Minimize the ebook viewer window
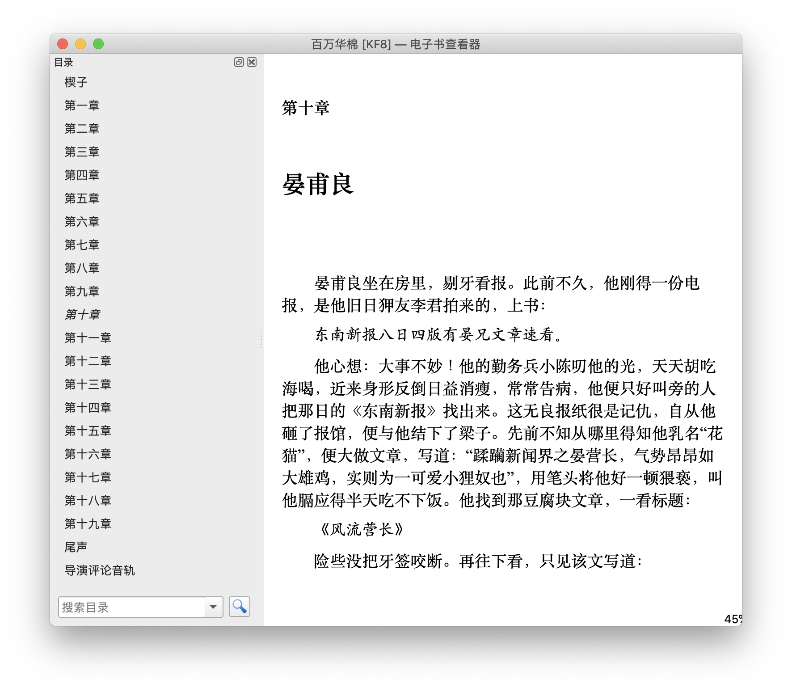792x692 pixels. pyautogui.click(x=80, y=44)
